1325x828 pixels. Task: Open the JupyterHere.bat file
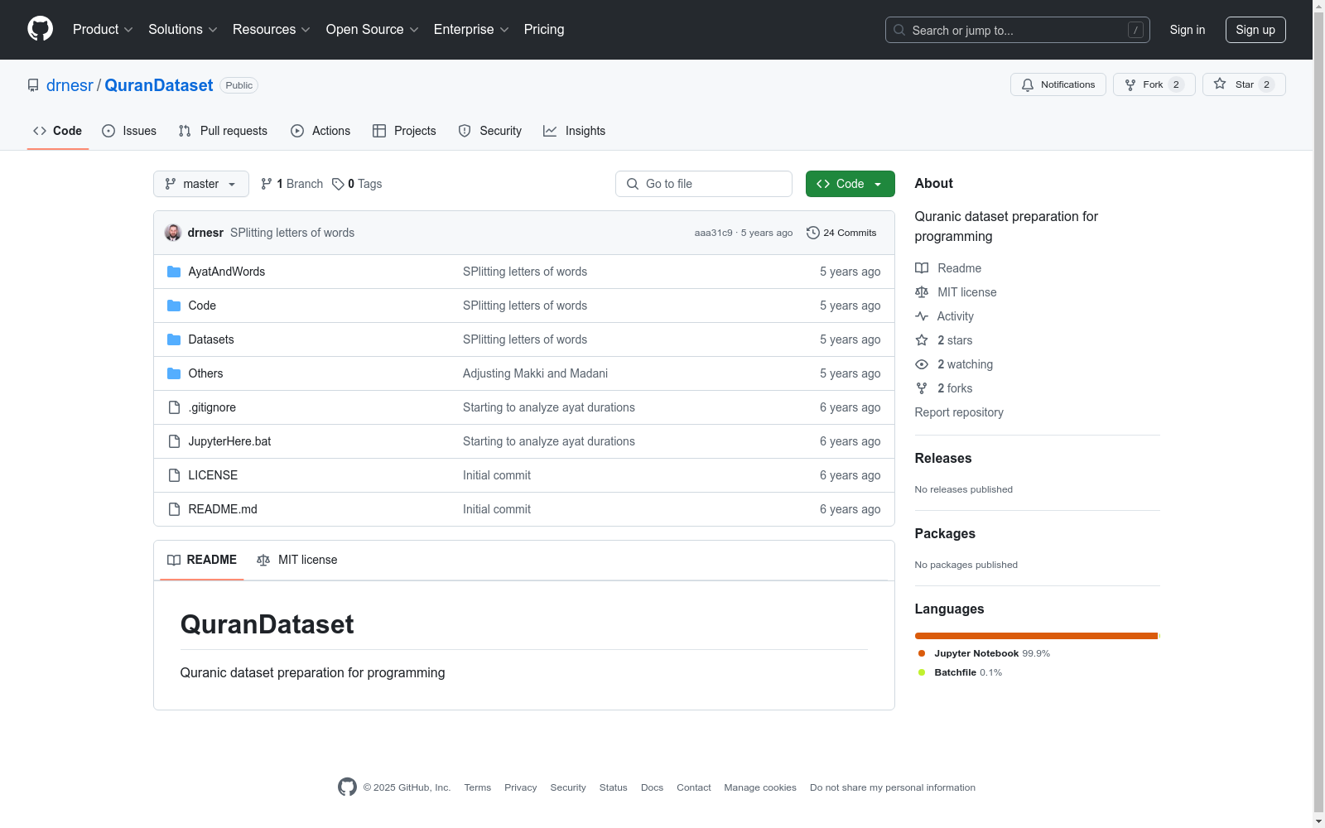click(x=229, y=441)
